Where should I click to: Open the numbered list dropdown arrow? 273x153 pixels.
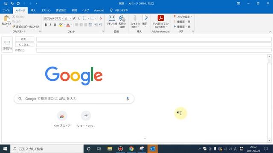[x=96, y=18]
